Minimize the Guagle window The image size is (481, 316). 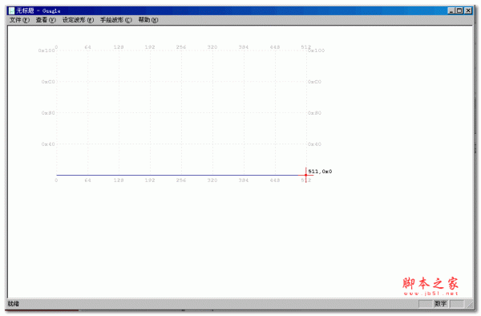pos(451,10)
